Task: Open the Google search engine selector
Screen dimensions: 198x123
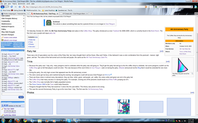Action: tap(156, 7)
